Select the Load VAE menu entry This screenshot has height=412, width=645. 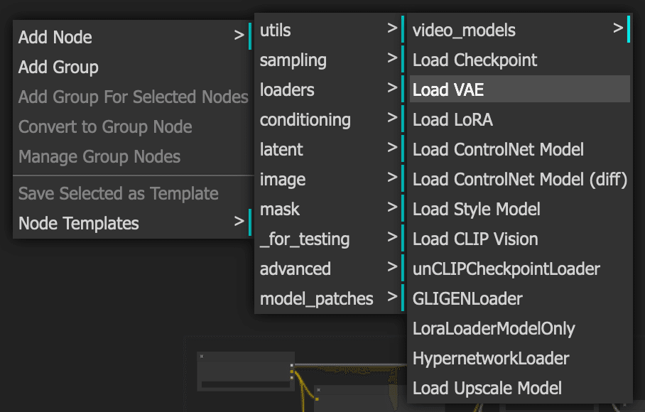pyautogui.click(x=520, y=90)
